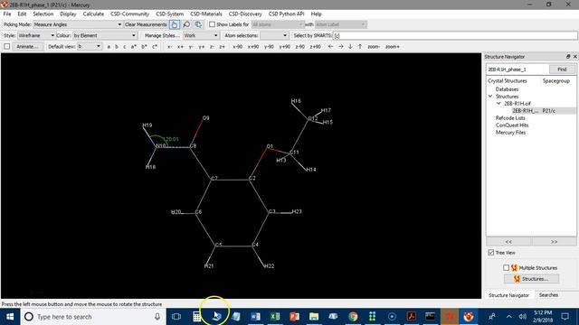
Task: Move structure left with left arrow
Action: [x=330, y=46]
